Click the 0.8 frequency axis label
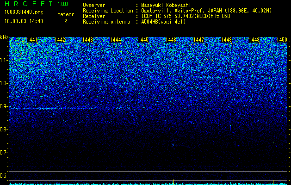 pyautogui.click(x=4, y=129)
